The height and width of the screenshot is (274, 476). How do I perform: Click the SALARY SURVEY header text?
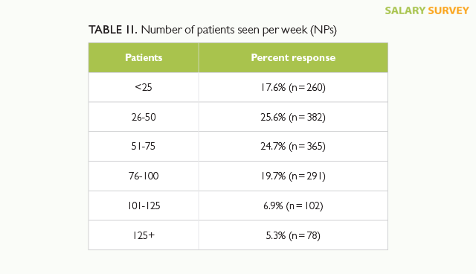coord(427,10)
